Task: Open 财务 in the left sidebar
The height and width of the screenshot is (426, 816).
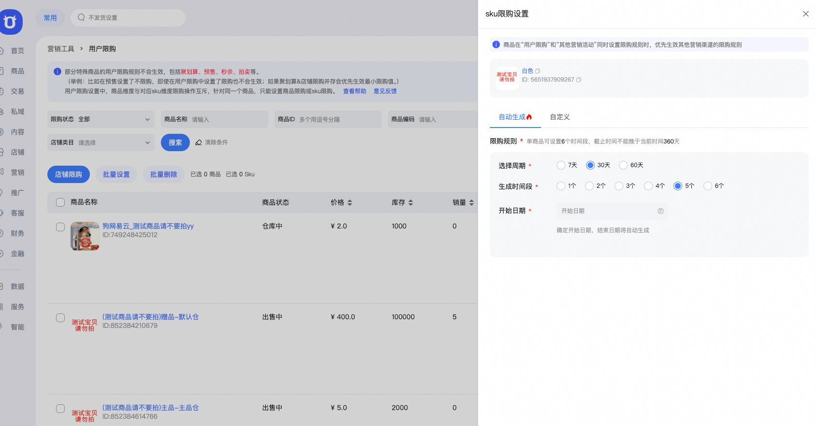Action: [17, 233]
